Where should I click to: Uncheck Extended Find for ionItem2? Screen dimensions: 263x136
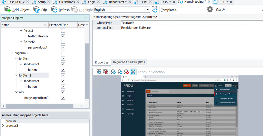click(63, 75)
